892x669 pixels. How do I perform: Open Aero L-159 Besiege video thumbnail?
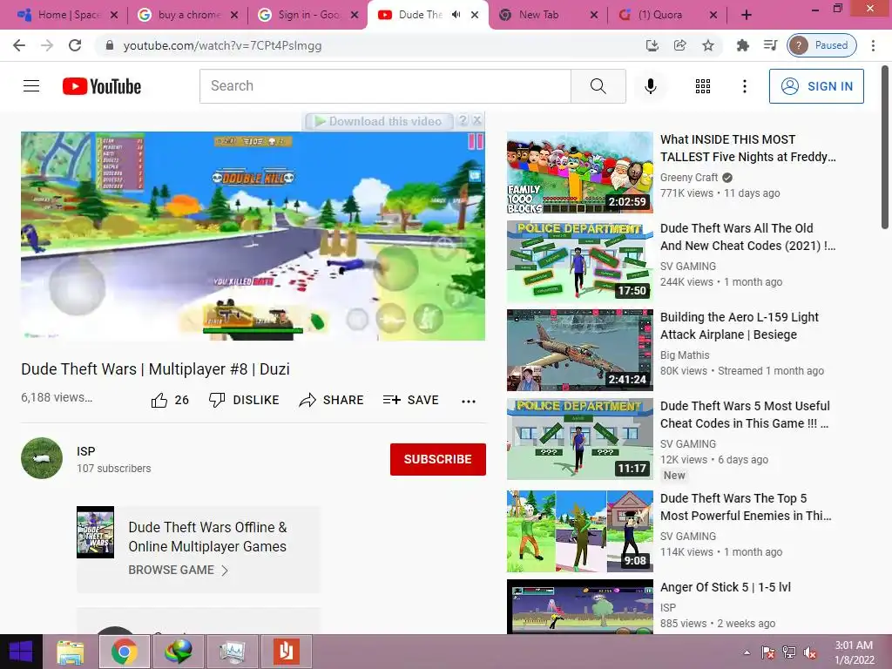[x=579, y=350]
